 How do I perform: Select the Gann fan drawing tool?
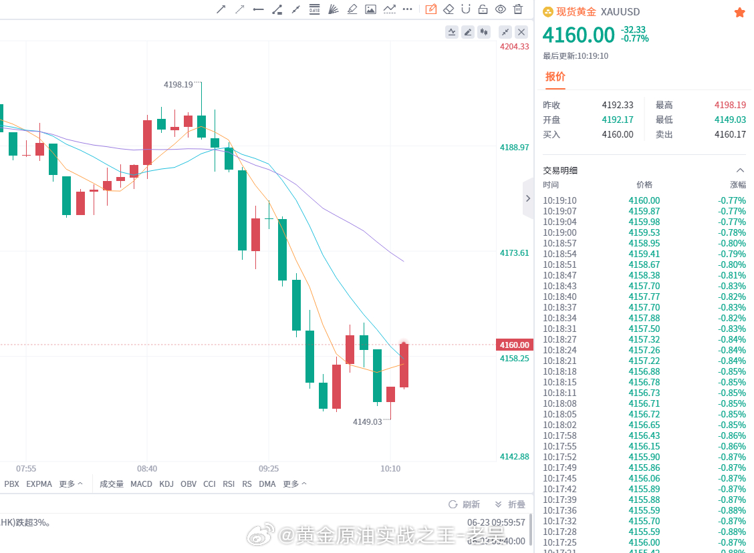(x=334, y=9)
